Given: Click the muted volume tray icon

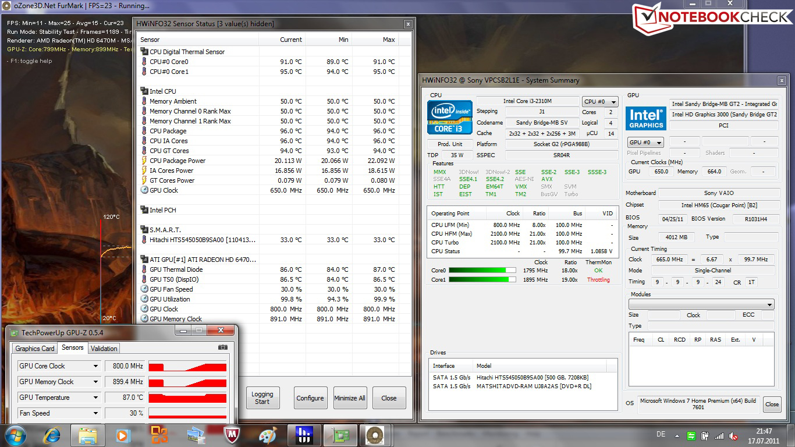Looking at the screenshot, I should click(x=733, y=436).
